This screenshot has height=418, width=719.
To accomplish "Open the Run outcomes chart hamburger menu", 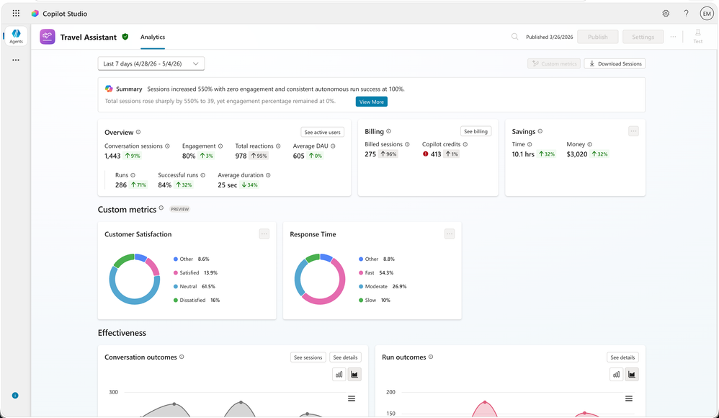I will [x=629, y=399].
